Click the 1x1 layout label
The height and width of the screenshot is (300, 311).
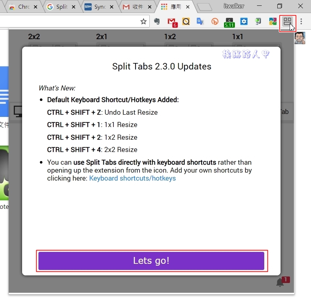point(238,37)
